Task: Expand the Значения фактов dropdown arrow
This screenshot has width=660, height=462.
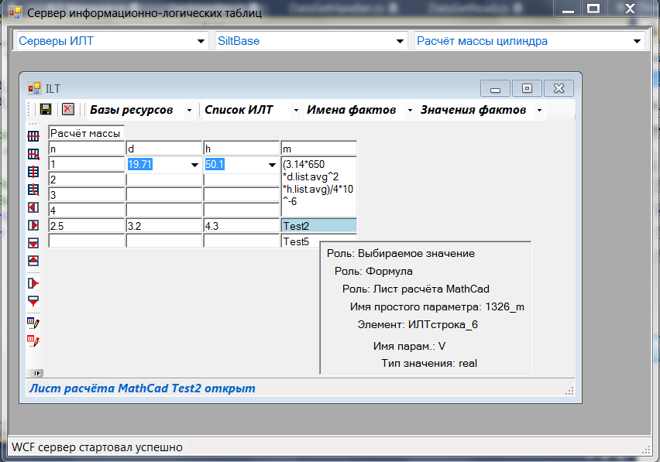Action: point(539,110)
